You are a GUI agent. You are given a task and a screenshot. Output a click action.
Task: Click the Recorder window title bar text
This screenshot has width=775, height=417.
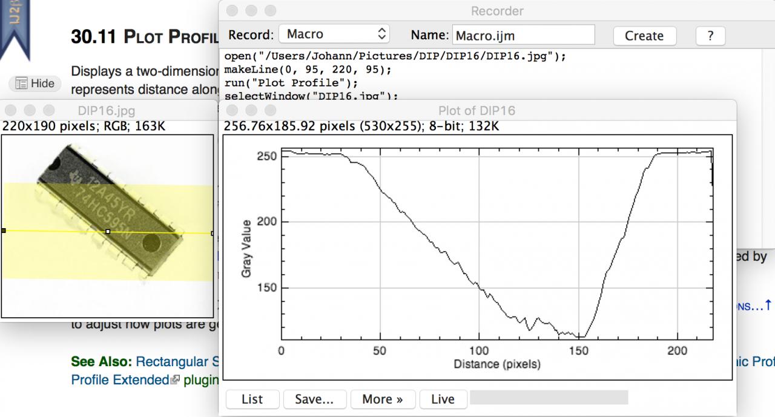[x=497, y=11]
